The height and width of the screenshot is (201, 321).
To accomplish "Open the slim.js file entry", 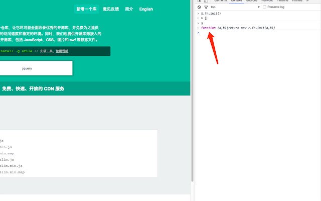I will [x=7, y=160].
